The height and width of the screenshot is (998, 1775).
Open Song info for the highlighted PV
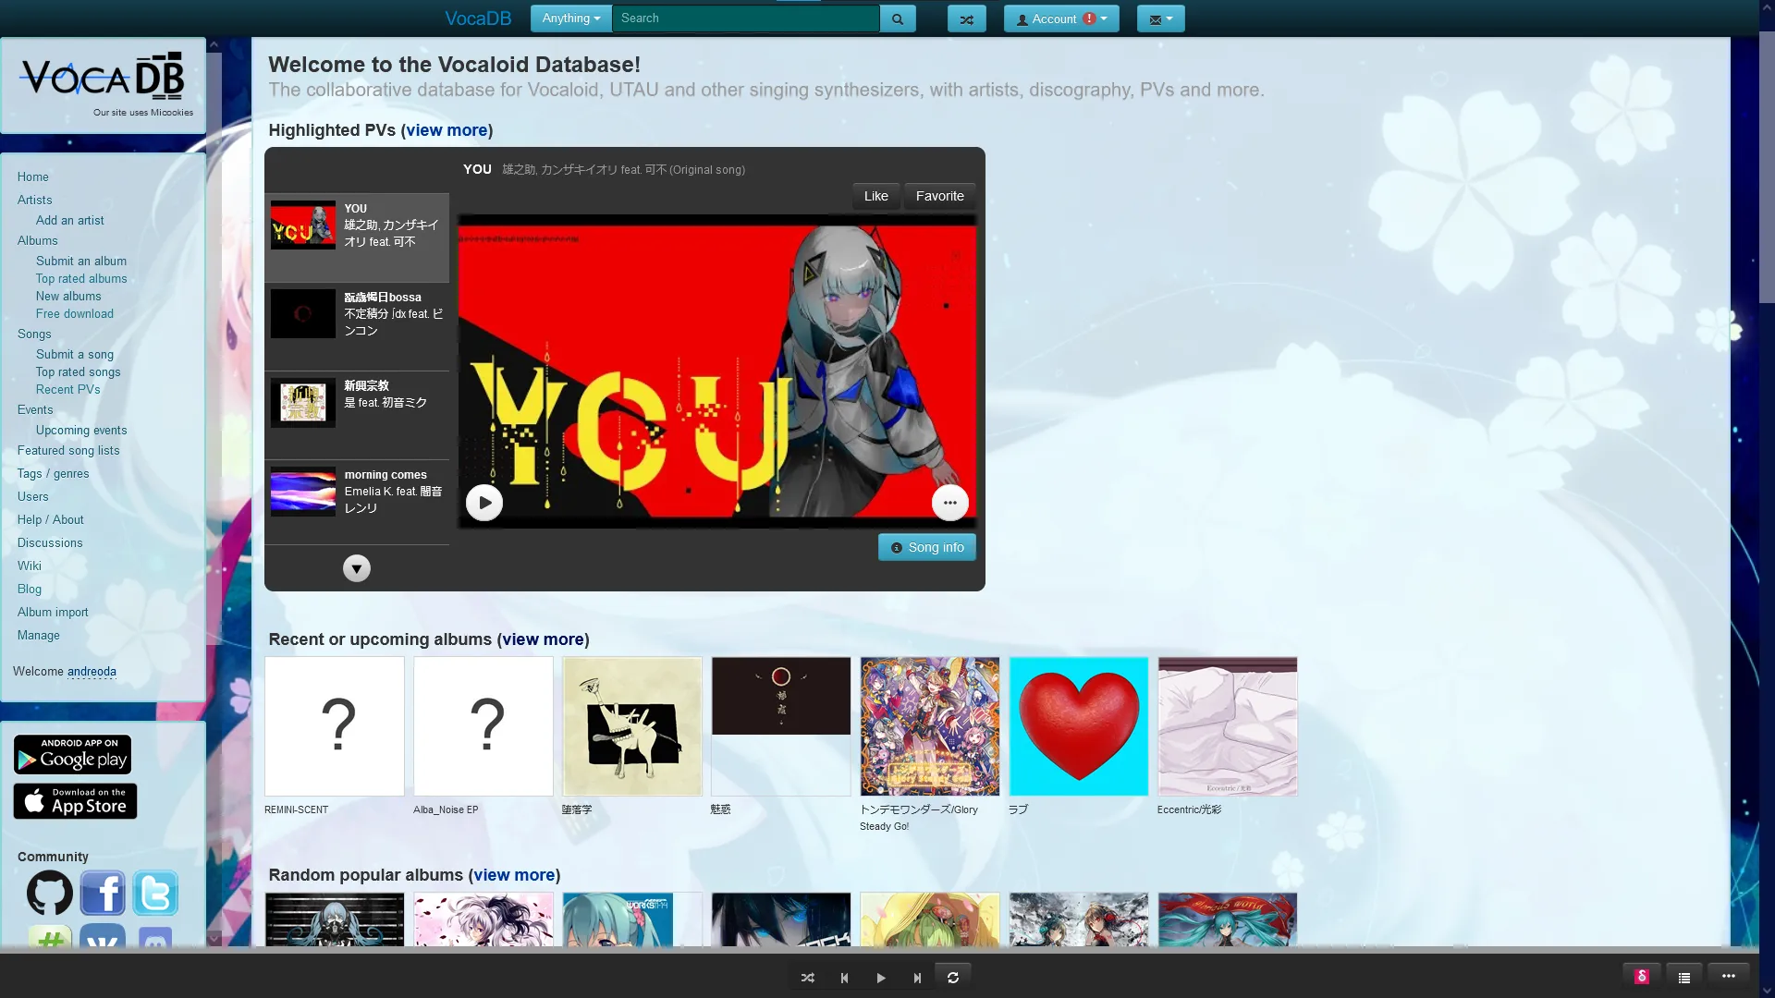[926, 547]
